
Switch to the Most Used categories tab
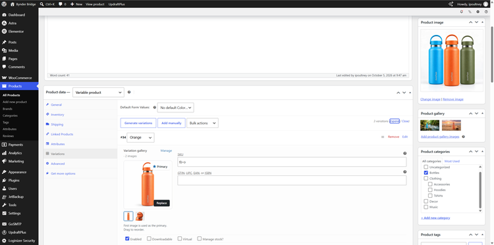(452, 161)
